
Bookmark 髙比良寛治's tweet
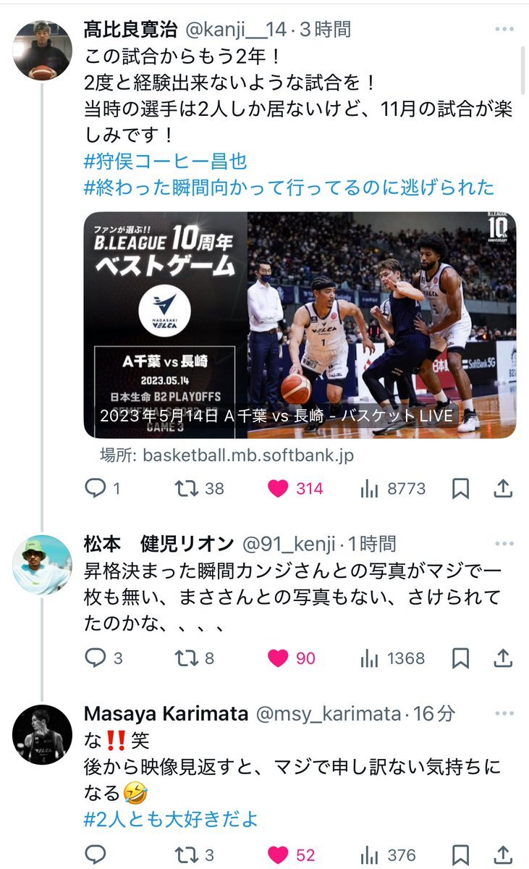click(x=461, y=489)
